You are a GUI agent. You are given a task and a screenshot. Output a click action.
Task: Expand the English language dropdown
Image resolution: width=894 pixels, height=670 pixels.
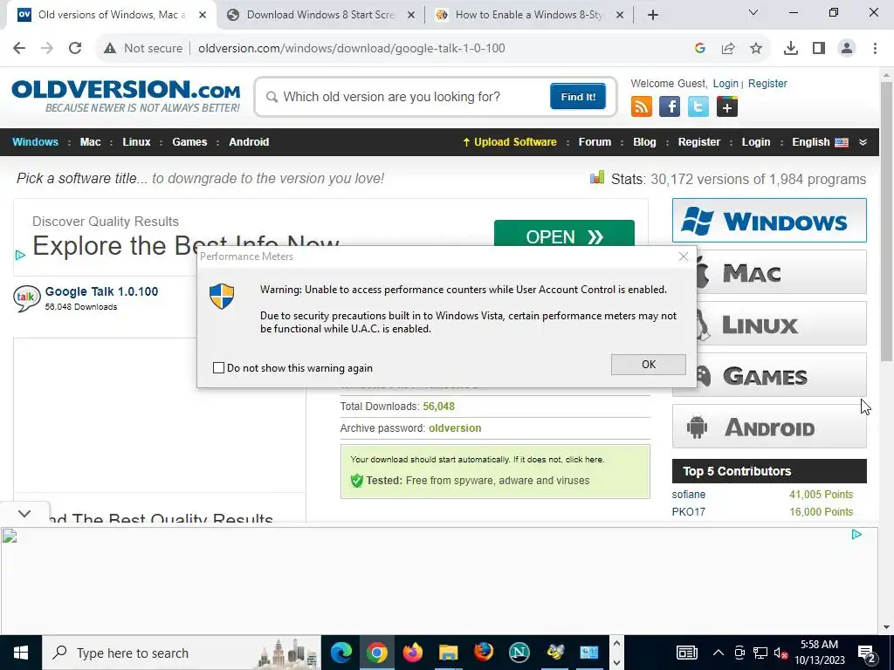863,142
